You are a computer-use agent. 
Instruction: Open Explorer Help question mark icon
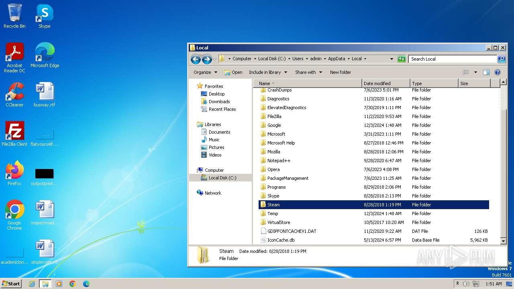(x=498, y=72)
